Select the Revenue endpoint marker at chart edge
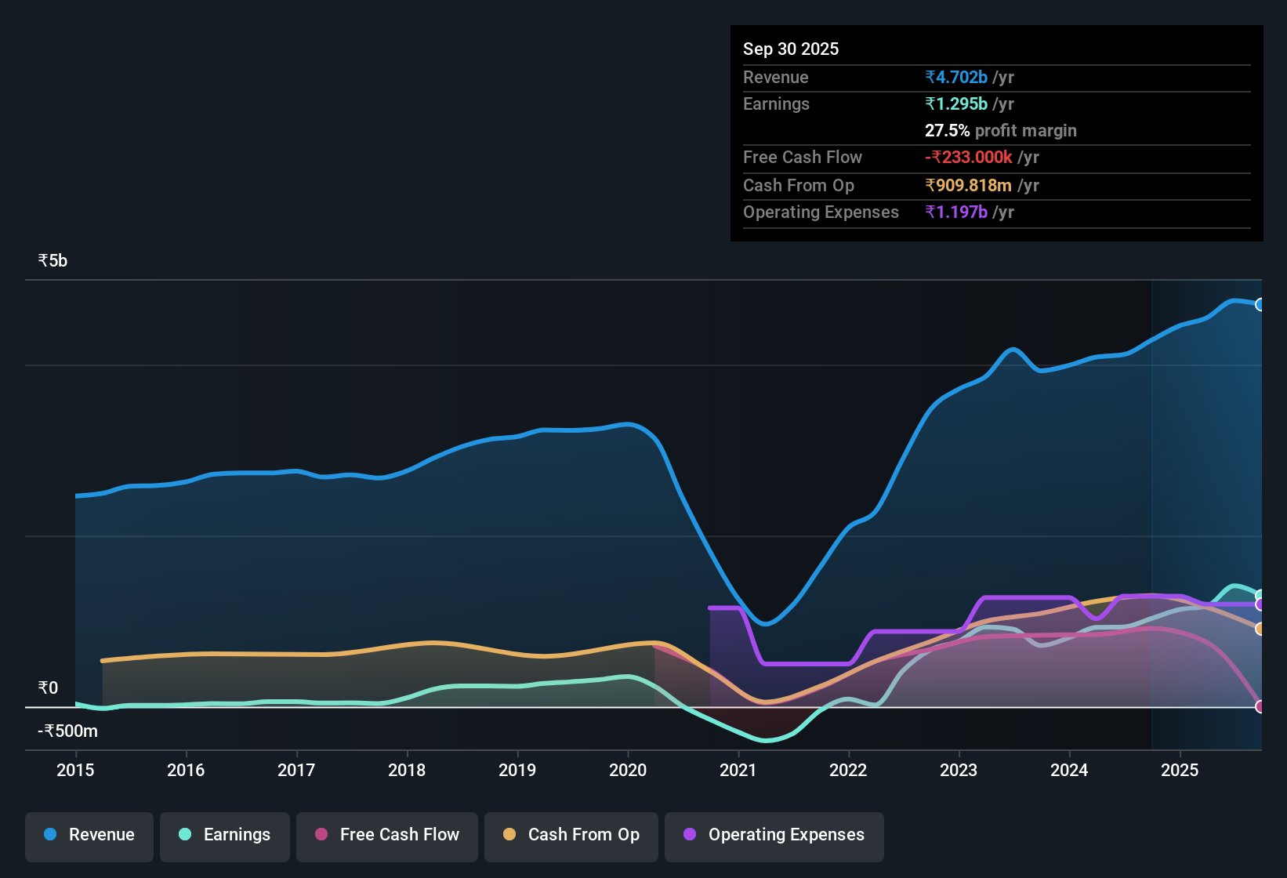The width and height of the screenshot is (1287, 878). pos(1260,303)
